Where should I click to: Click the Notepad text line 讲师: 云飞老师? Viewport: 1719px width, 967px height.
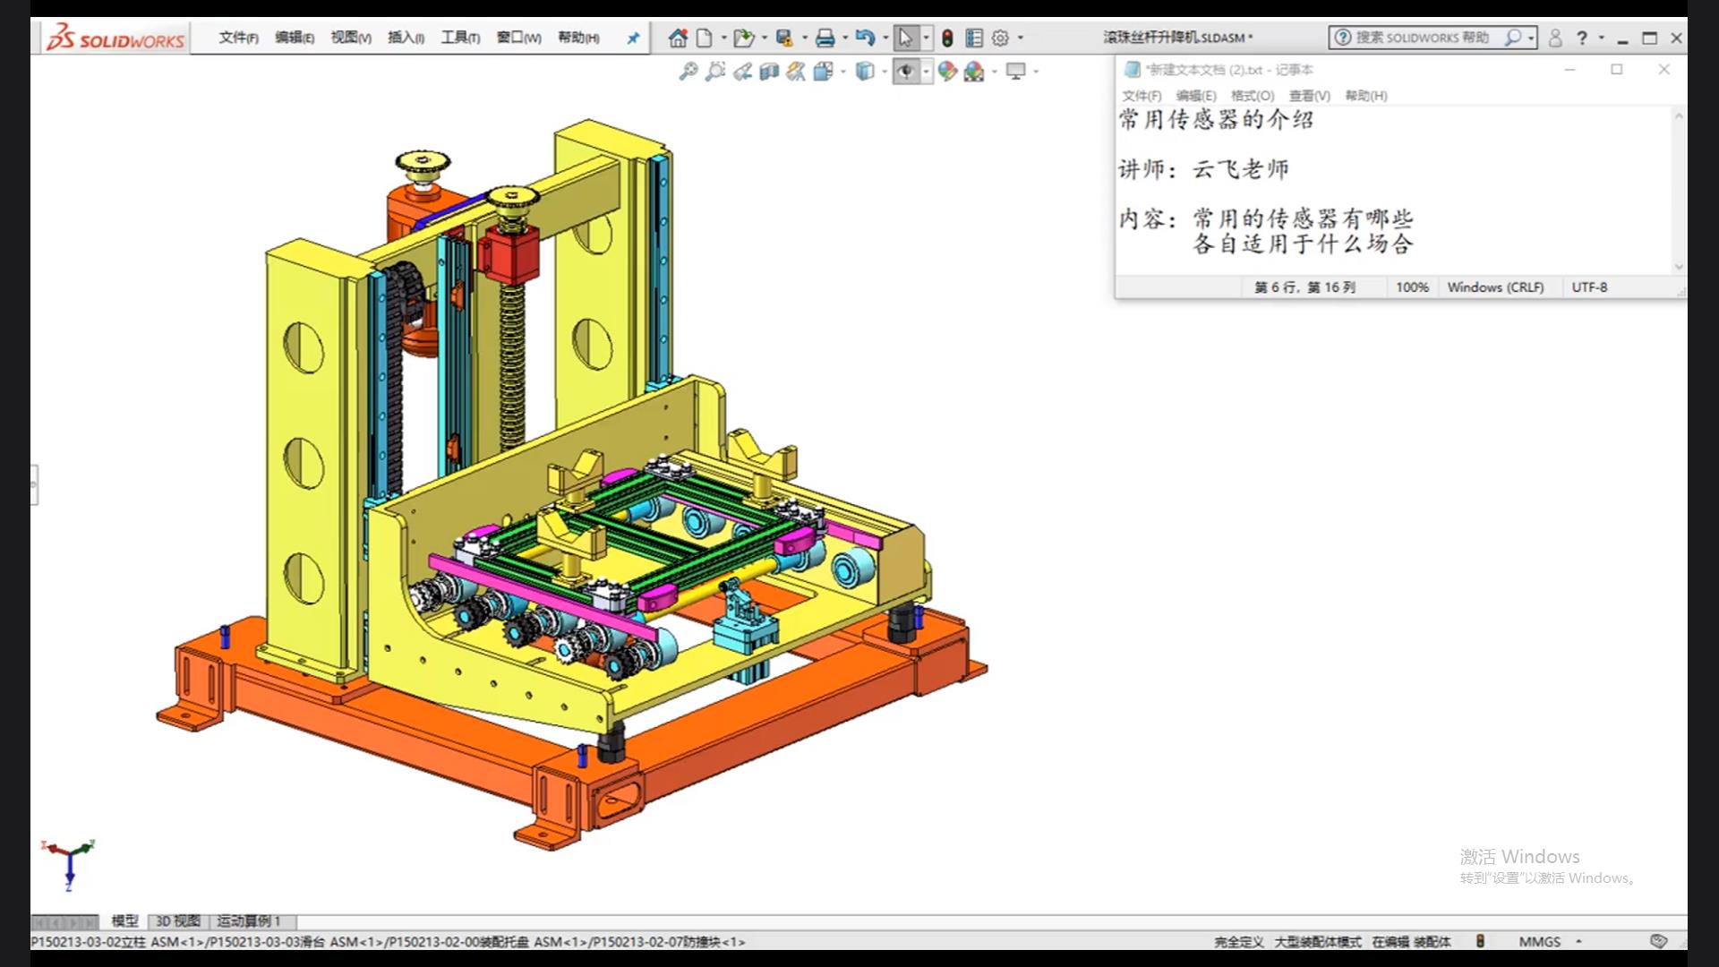click(1203, 169)
